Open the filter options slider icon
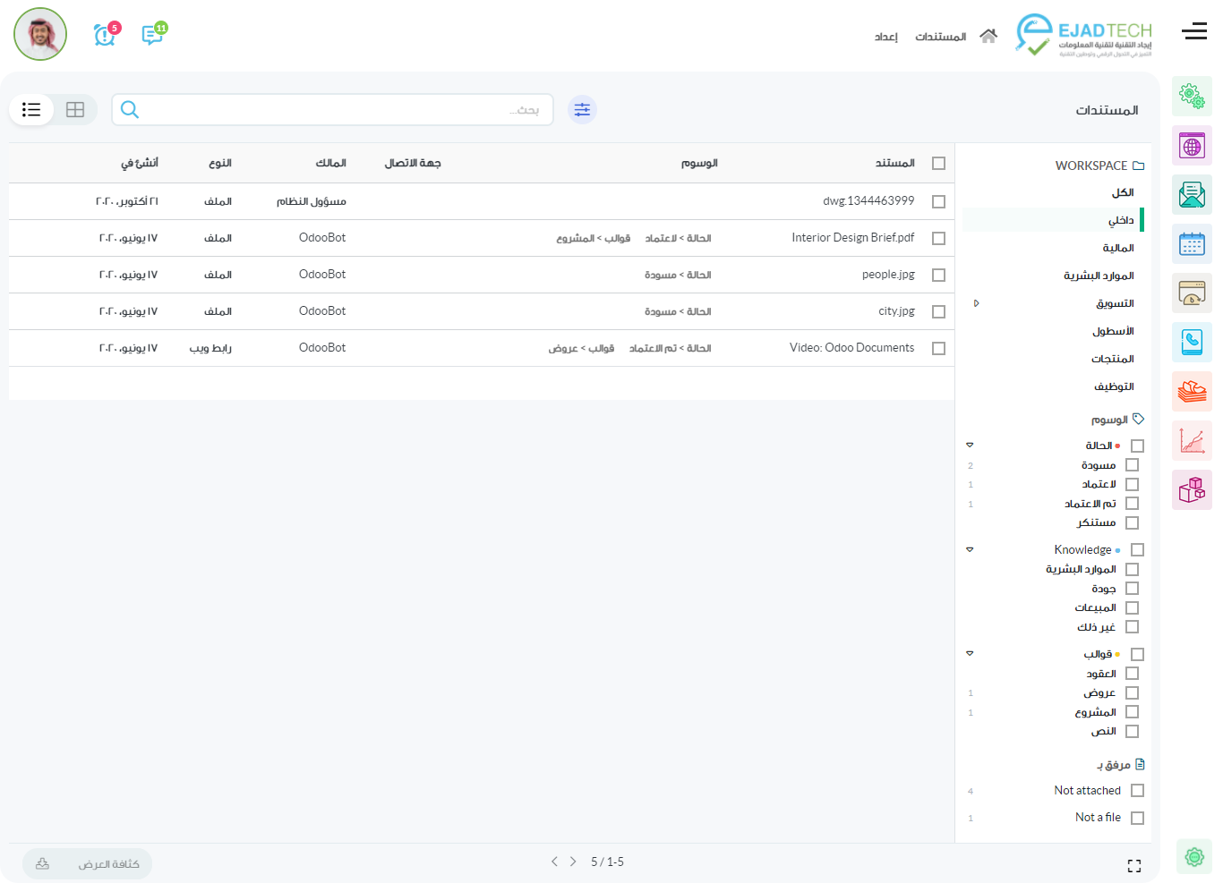The width and height of the screenshot is (1223, 883). point(582,110)
